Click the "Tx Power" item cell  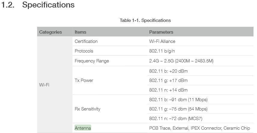point(84,80)
